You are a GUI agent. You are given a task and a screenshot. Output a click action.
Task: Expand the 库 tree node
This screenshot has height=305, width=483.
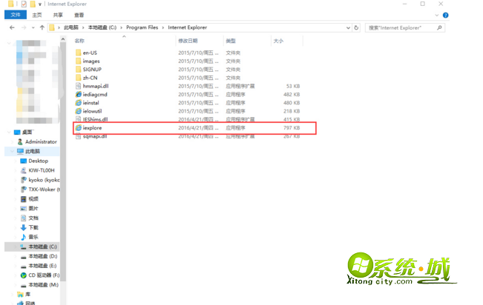[13, 294]
